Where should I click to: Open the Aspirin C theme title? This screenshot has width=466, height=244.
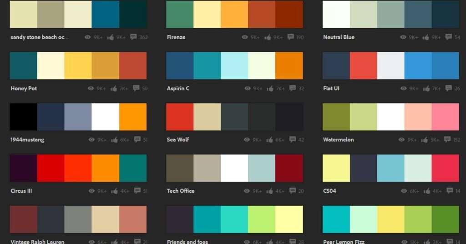[x=178, y=89]
